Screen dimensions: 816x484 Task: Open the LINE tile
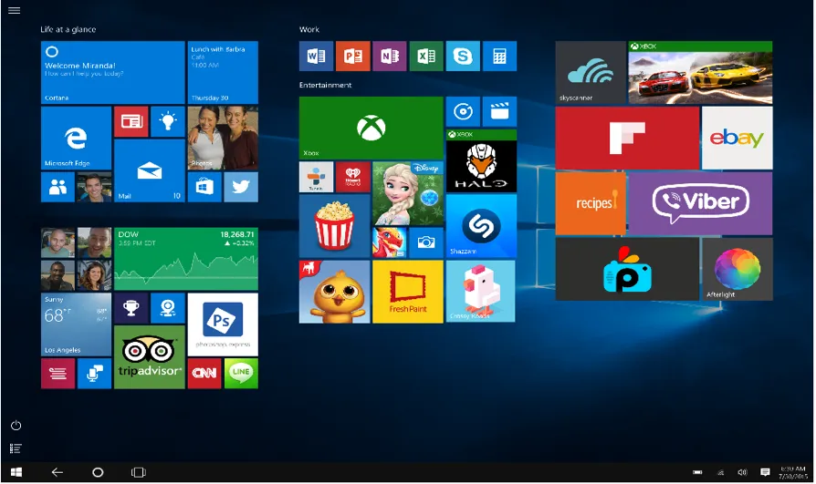coord(241,374)
